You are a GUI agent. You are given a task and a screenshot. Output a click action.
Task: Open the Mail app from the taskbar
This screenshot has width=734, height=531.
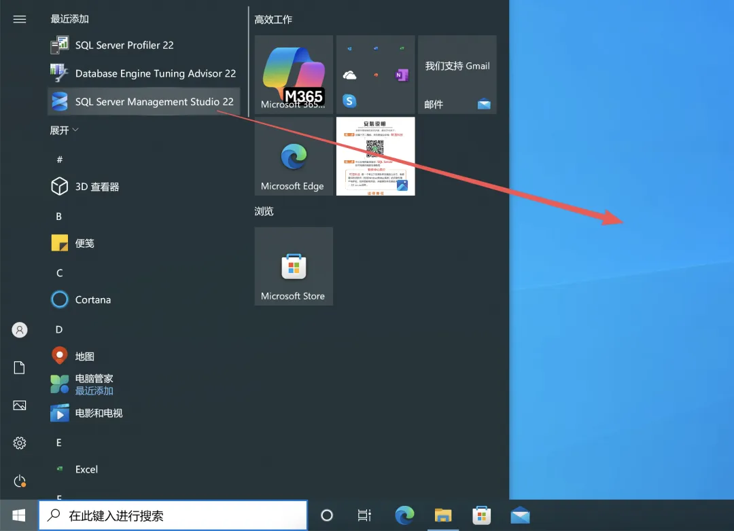click(x=520, y=515)
